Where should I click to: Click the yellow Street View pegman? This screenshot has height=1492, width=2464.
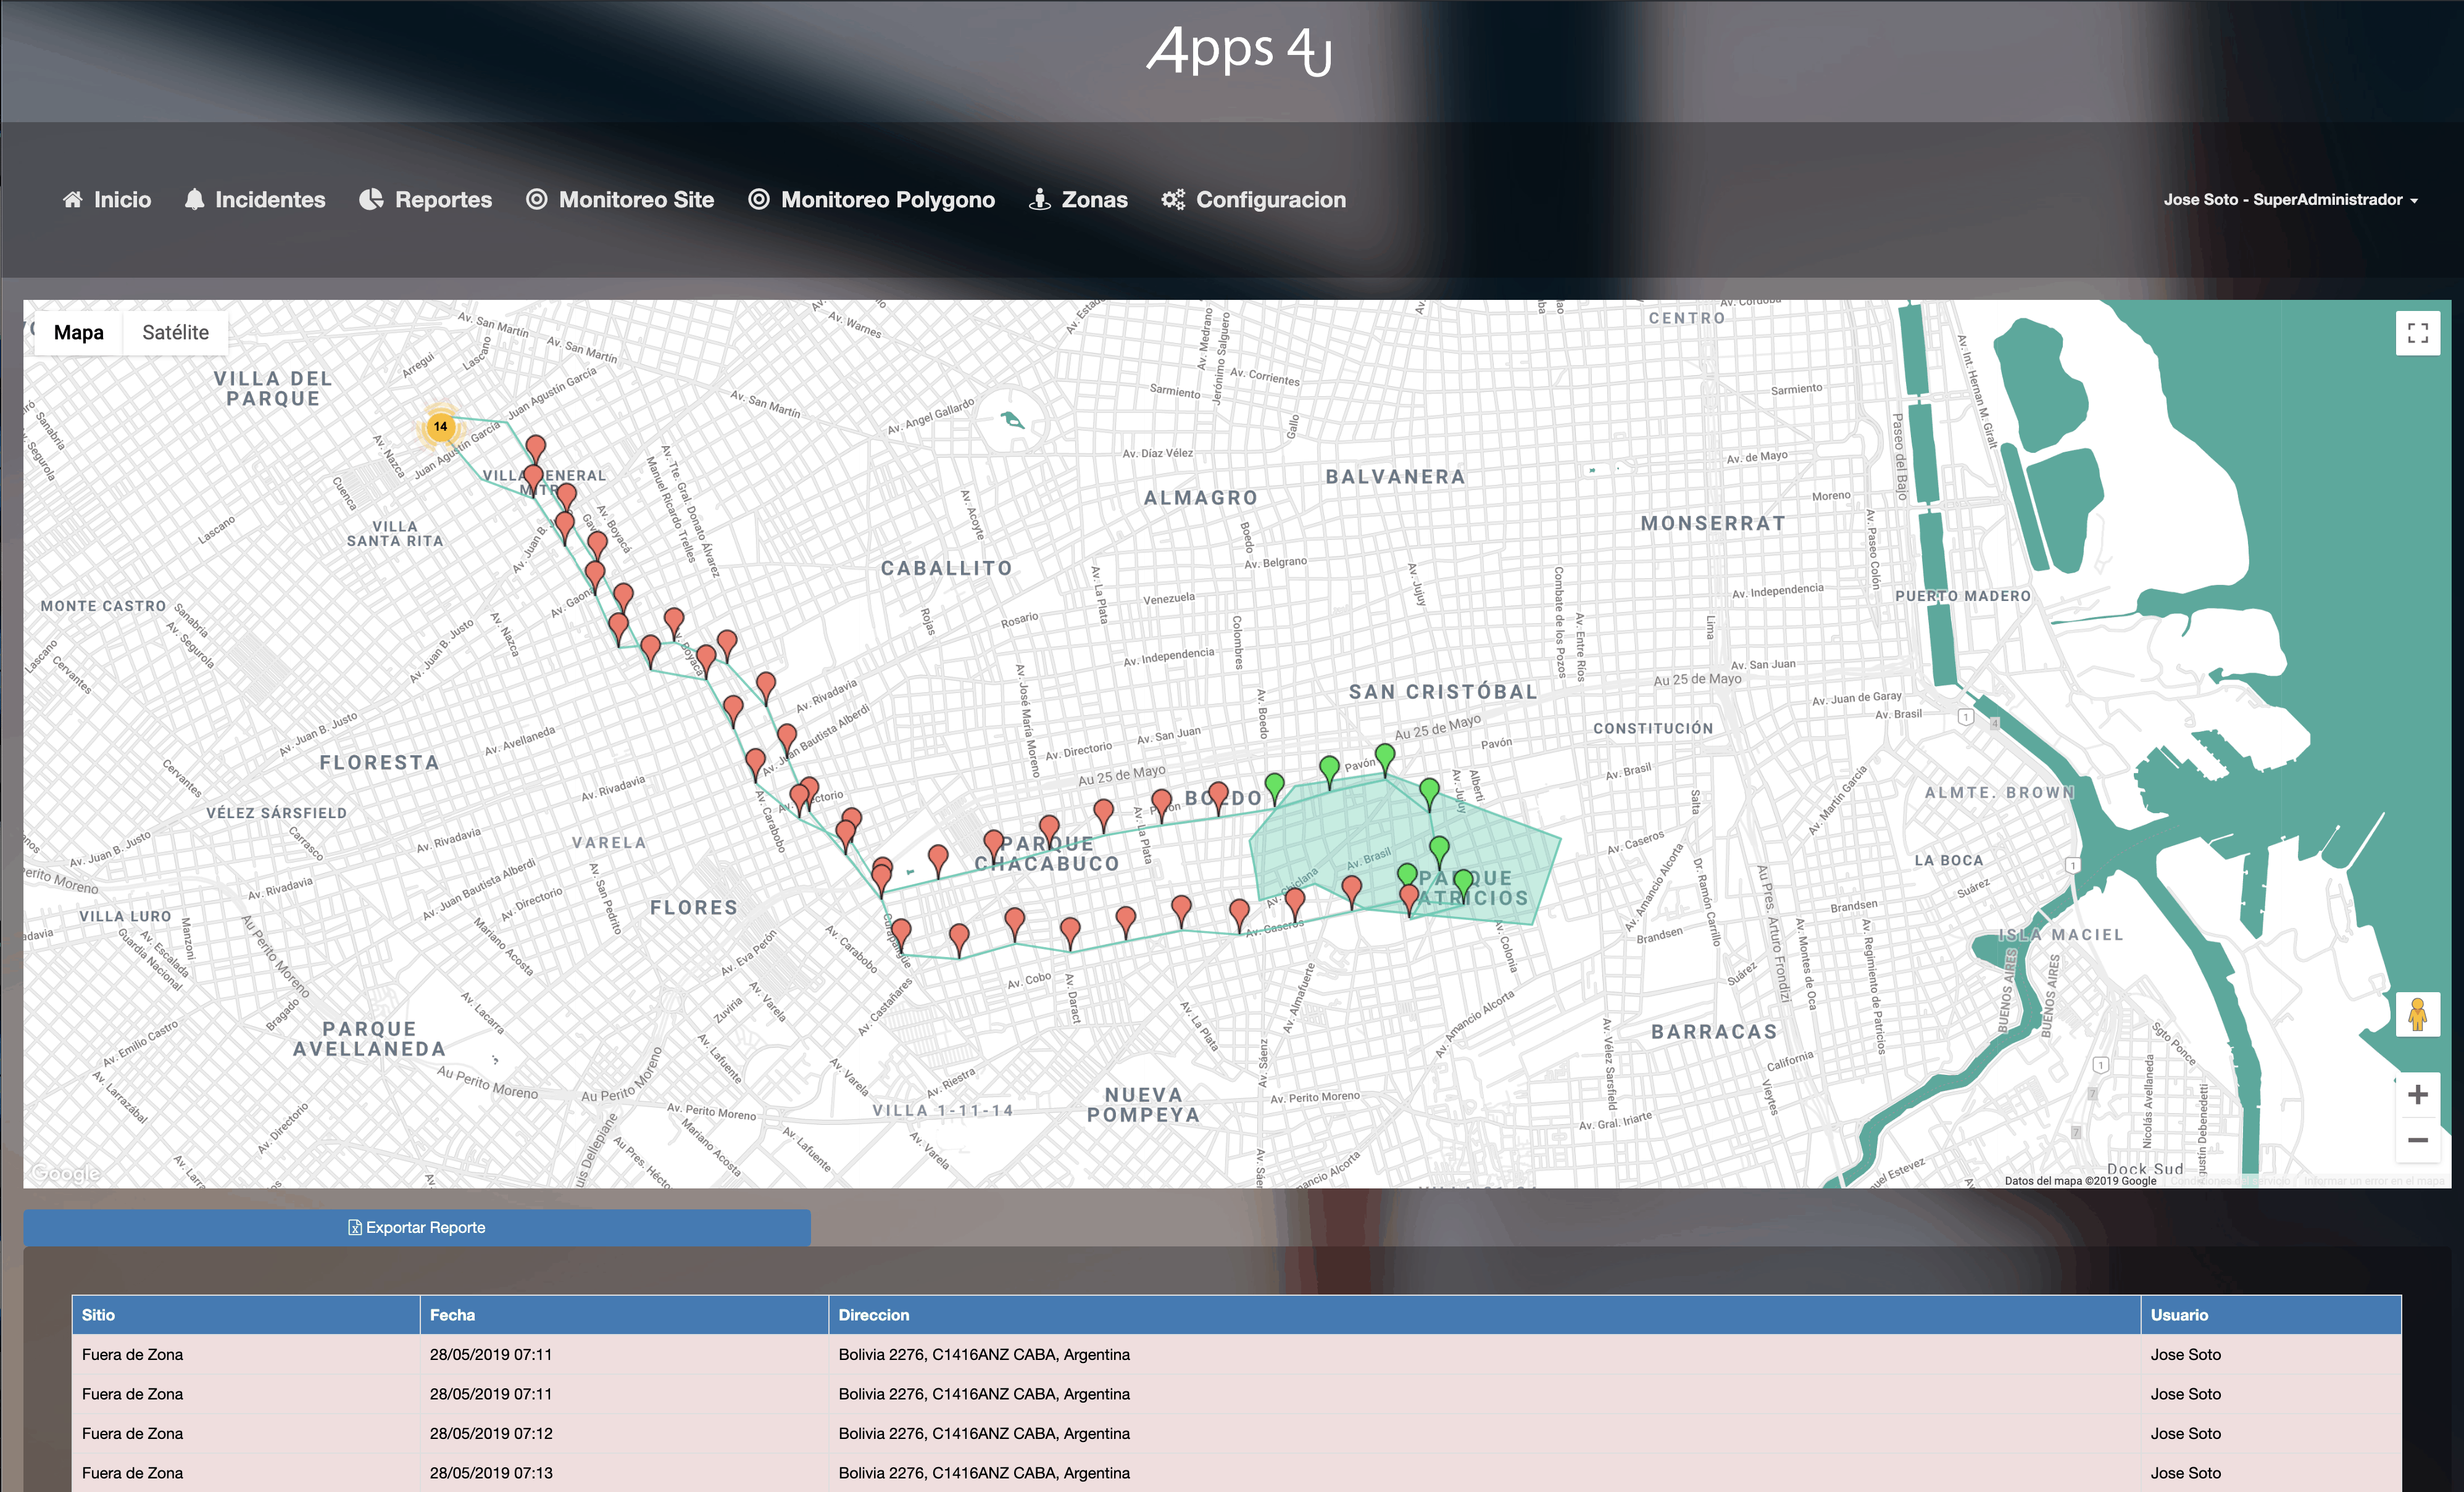tap(2417, 1014)
